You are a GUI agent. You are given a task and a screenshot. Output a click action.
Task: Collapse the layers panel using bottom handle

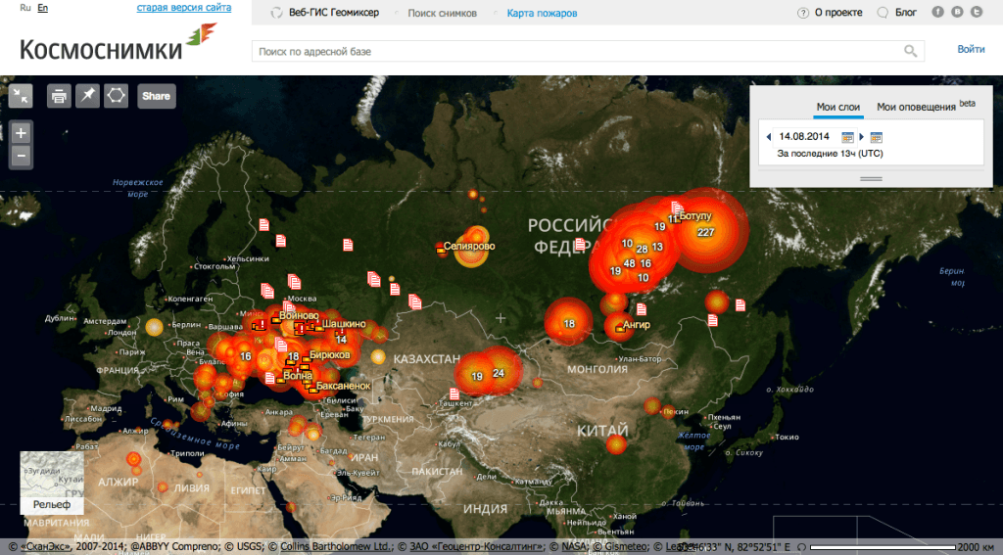[x=870, y=178]
